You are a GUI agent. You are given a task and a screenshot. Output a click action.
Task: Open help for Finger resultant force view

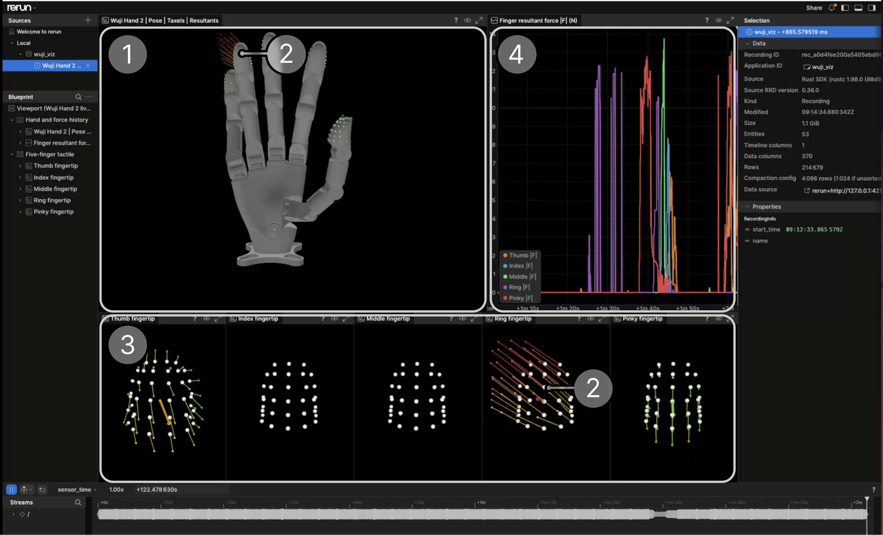point(707,21)
